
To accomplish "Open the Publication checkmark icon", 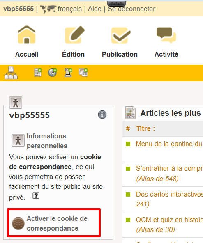I will 121,35.
